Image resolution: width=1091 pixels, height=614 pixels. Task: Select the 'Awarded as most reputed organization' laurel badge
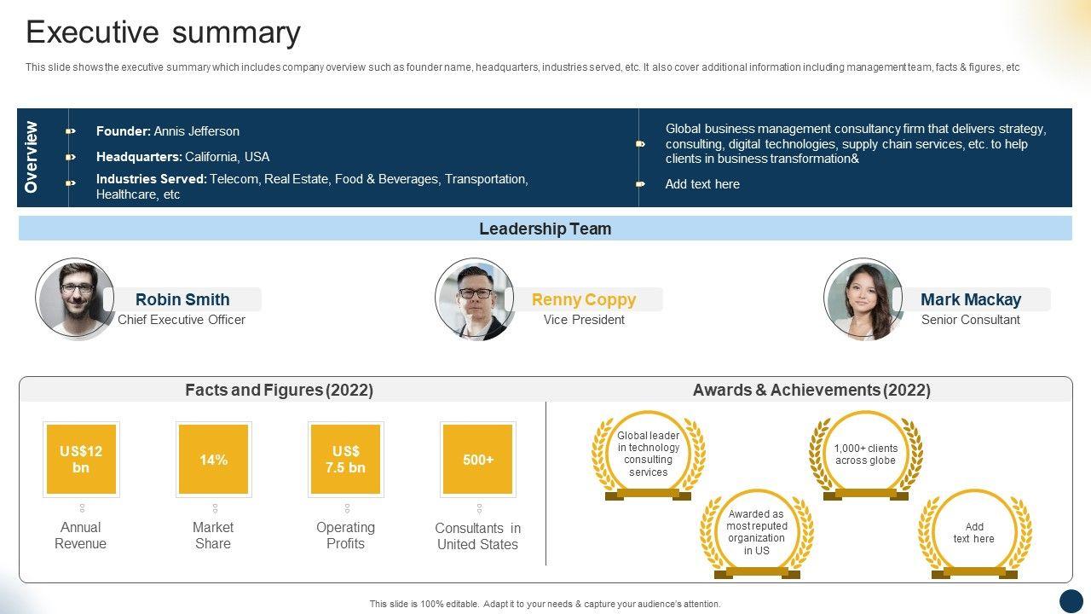pyautogui.click(x=757, y=534)
